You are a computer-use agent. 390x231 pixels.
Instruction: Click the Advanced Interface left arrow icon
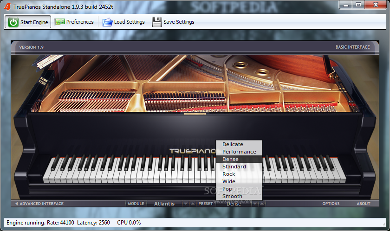point(16,204)
